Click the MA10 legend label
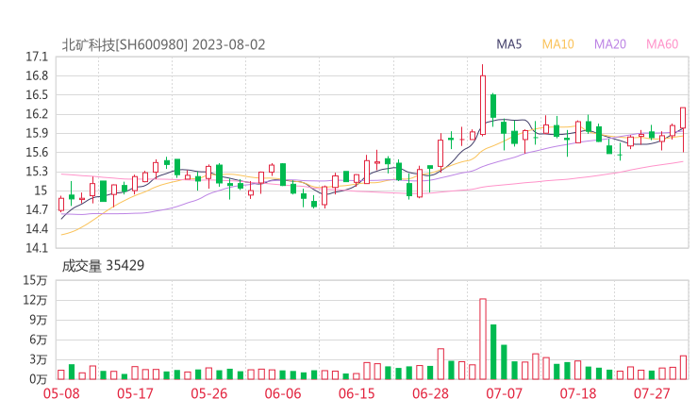This screenshot has width=698, height=415. [x=557, y=44]
